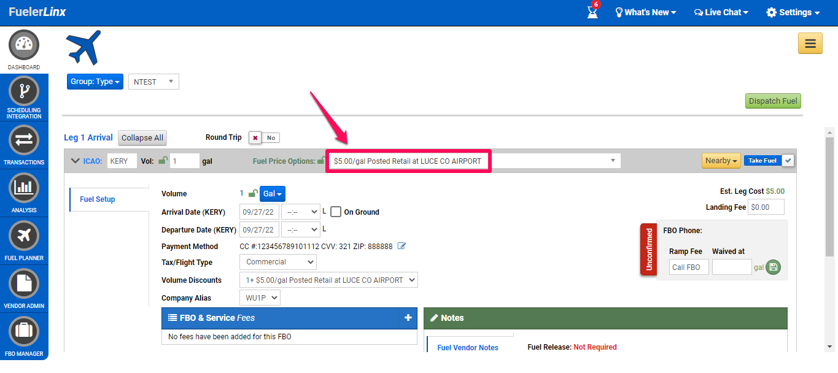Open Scheduling Integration sidebar icon

[x=24, y=91]
